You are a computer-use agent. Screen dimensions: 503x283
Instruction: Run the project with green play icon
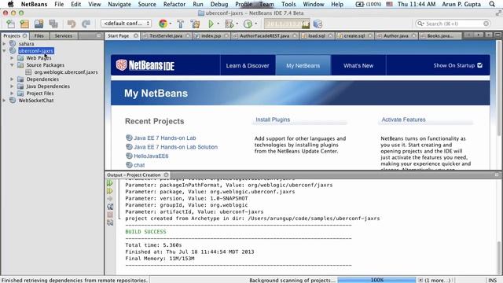[x=211, y=24]
